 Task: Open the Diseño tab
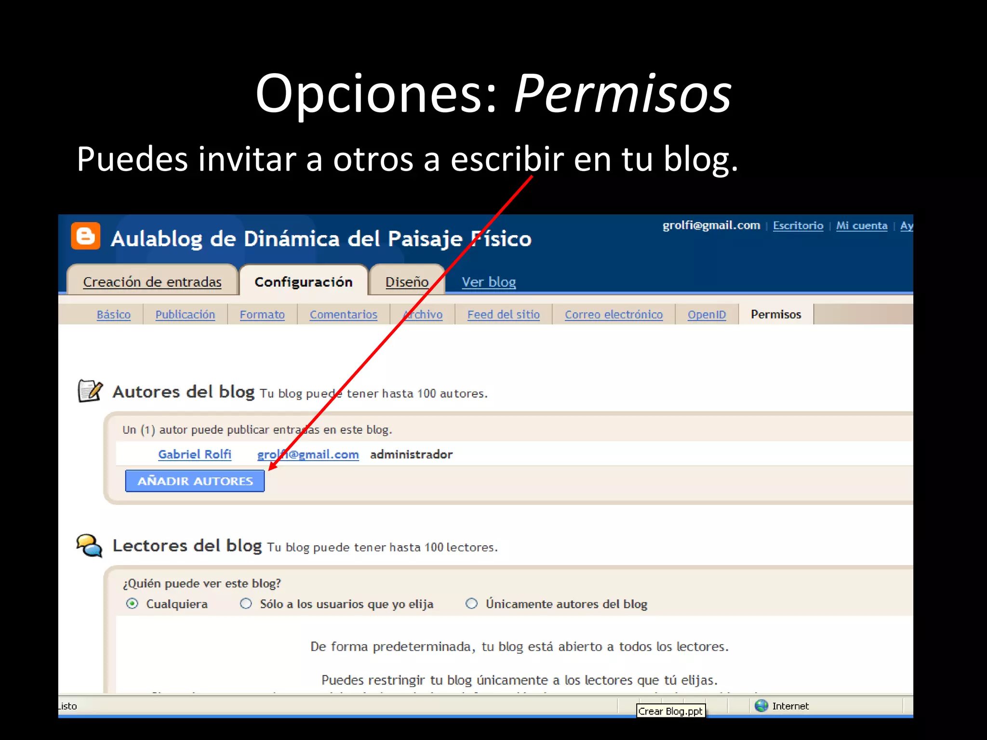pos(407,282)
